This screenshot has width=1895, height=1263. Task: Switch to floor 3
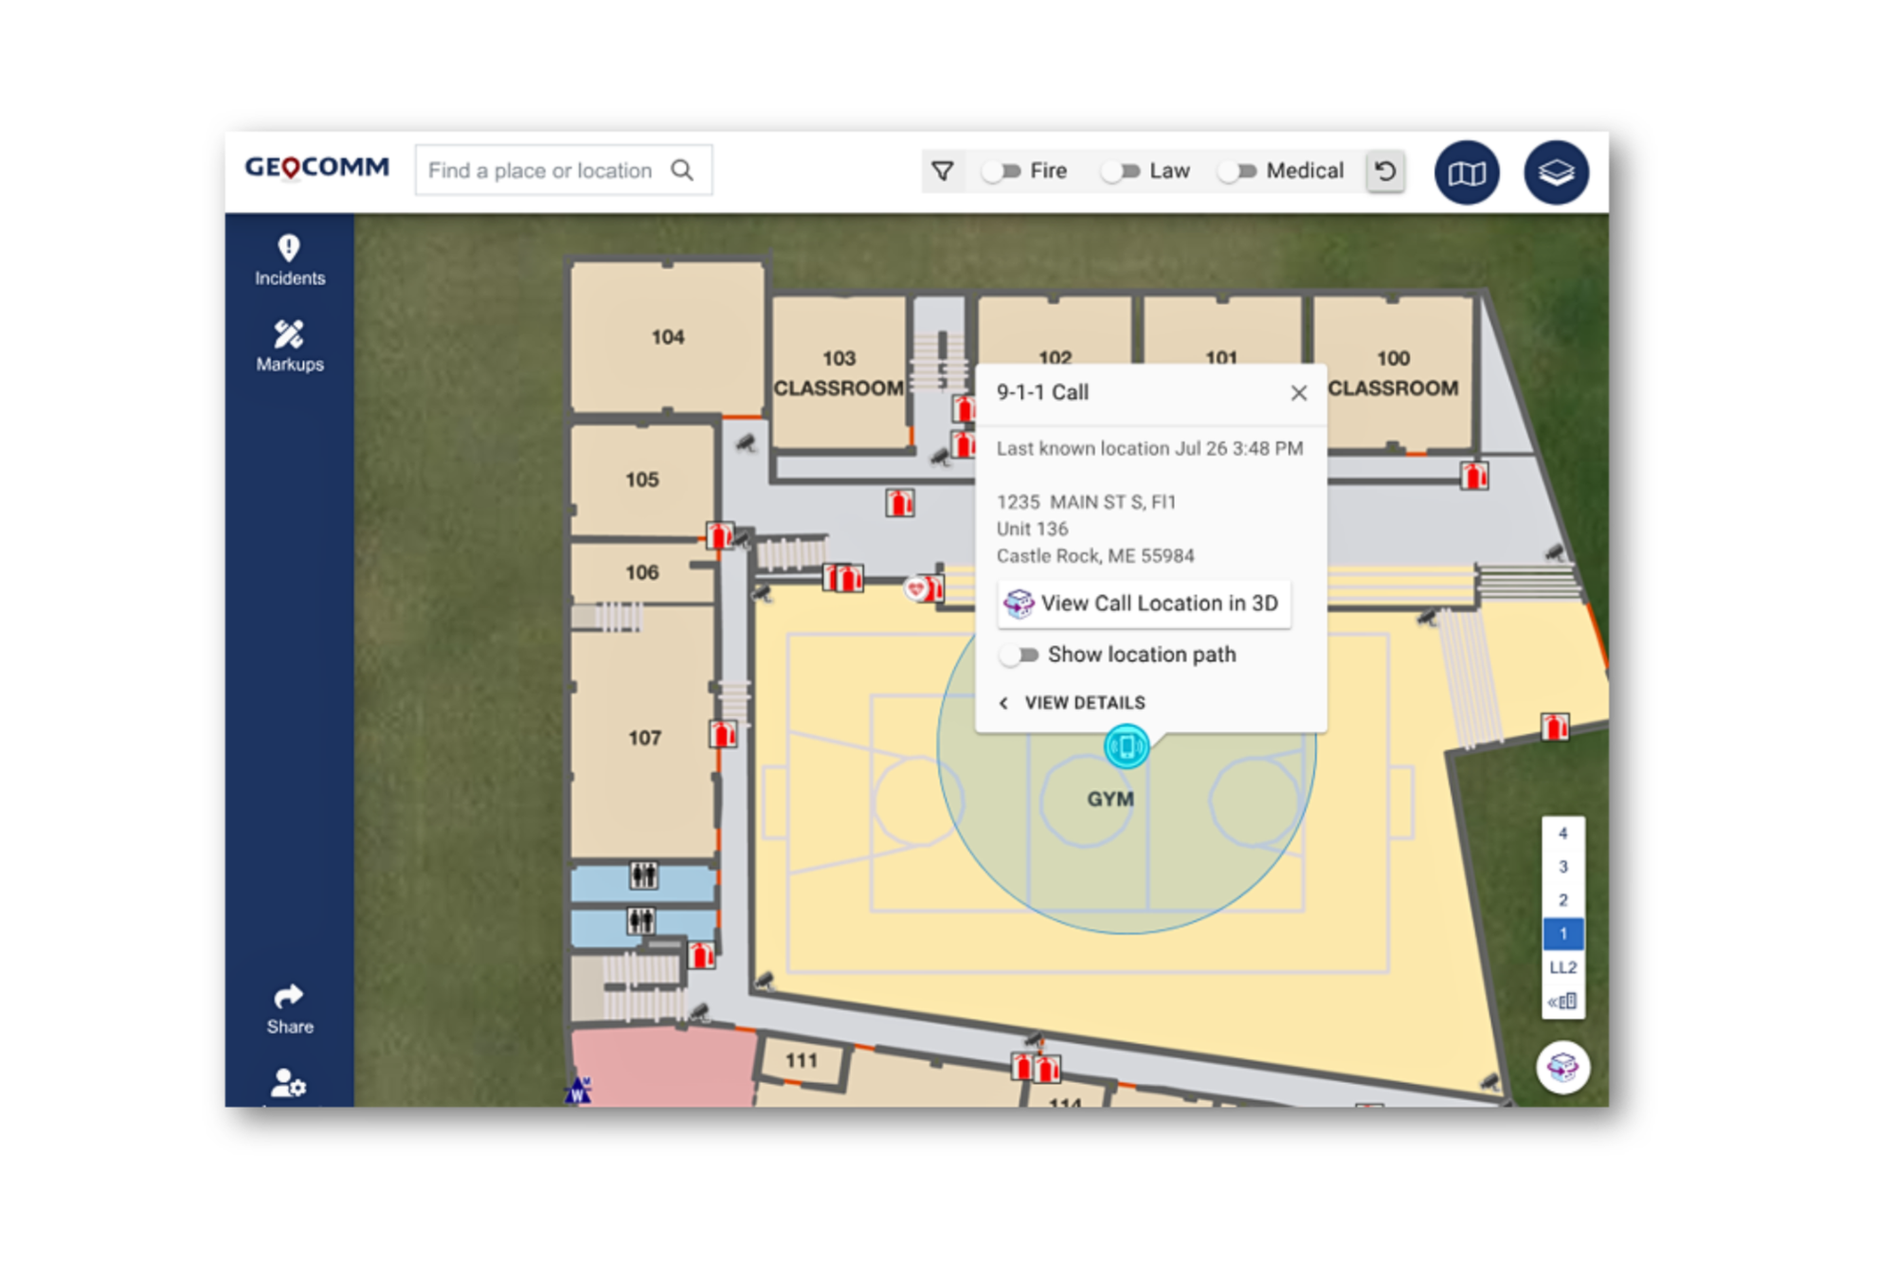[x=1562, y=867]
